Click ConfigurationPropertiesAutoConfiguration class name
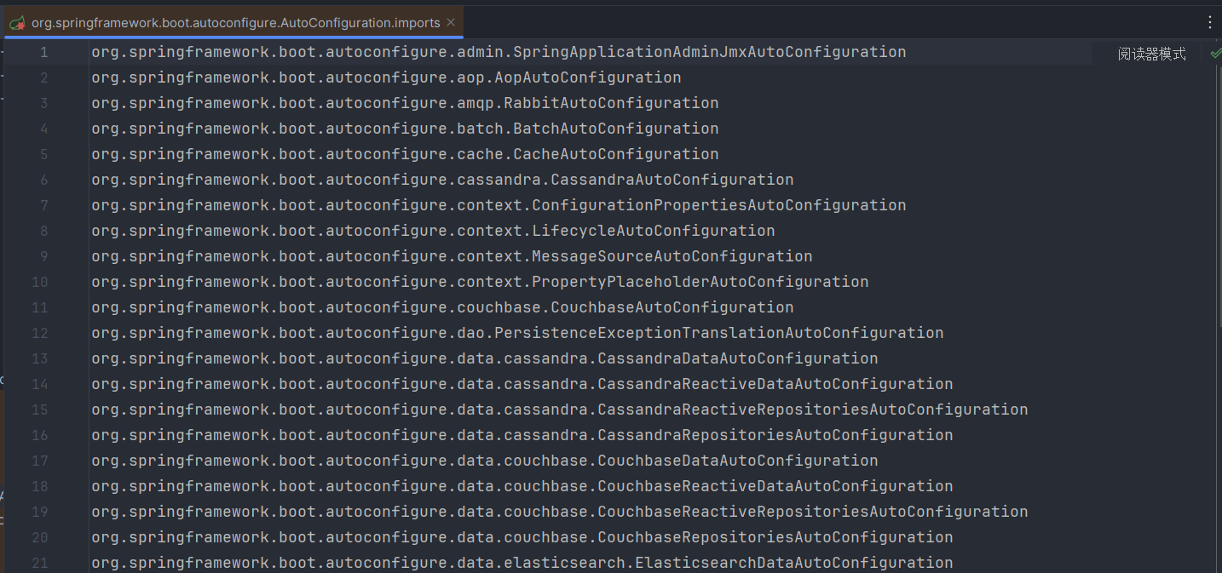The width and height of the screenshot is (1222, 573). point(718,205)
